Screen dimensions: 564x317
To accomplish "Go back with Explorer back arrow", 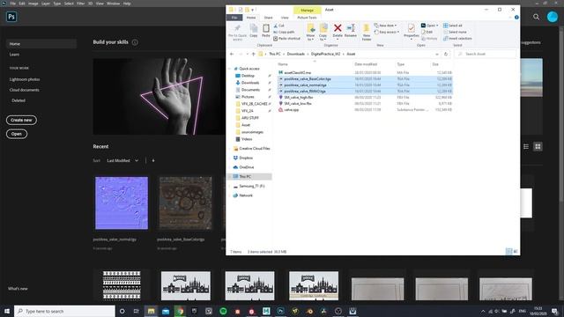I will click(232, 54).
